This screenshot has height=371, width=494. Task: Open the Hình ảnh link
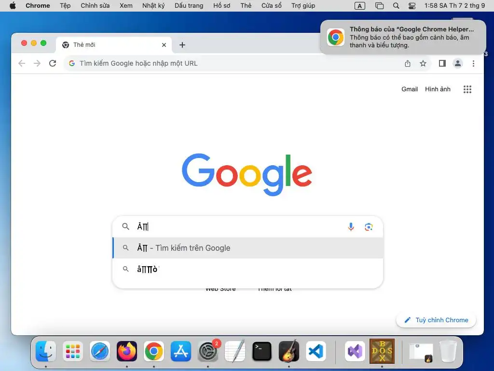coord(438,89)
